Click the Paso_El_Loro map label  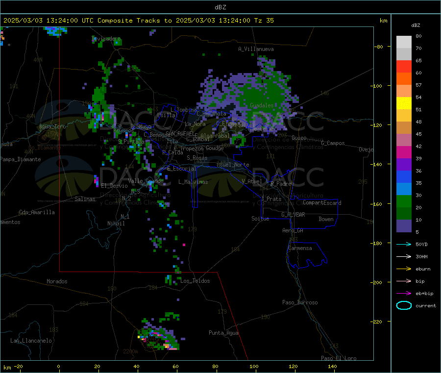tap(339, 358)
